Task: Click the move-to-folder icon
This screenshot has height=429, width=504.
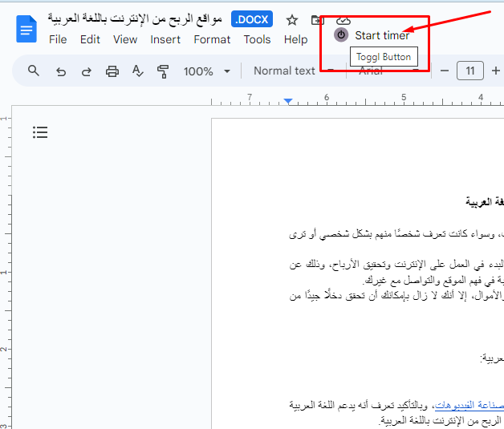Action: click(317, 20)
